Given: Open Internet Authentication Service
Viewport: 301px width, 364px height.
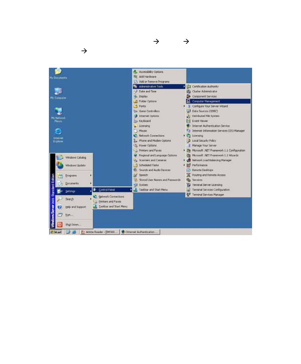Looking at the screenshot, I should [218, 126].
